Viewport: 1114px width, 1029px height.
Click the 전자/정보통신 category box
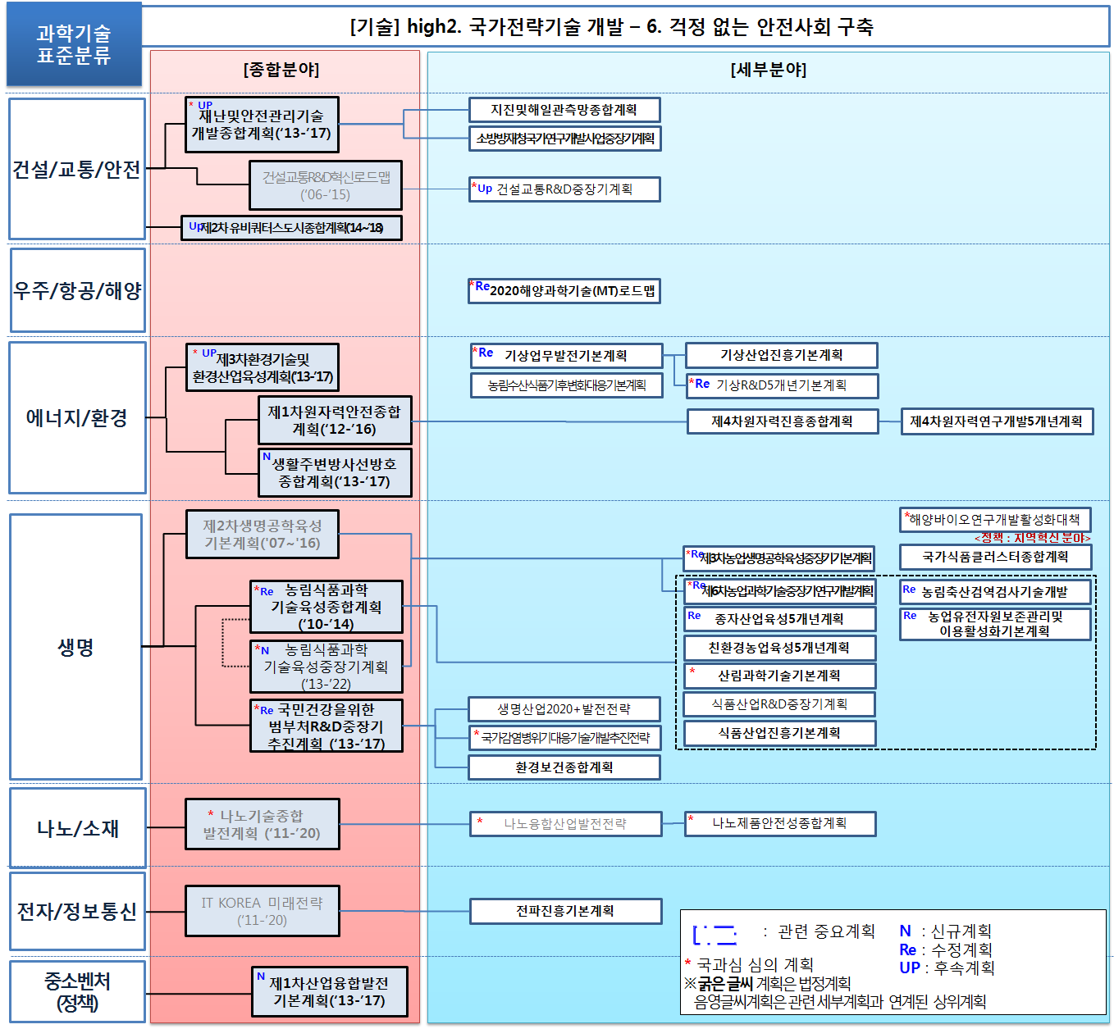click(x=77, y=911)
